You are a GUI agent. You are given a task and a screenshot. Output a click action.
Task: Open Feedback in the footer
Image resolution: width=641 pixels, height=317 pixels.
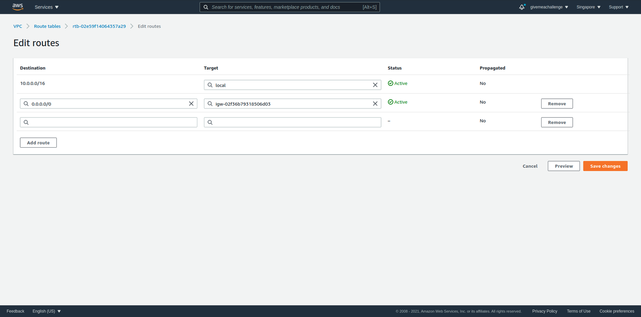(x=16, y=311)
